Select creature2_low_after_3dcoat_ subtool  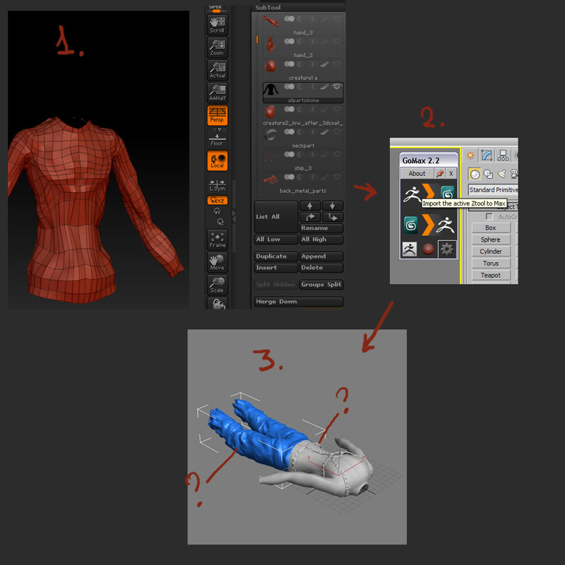coord(303,116)
